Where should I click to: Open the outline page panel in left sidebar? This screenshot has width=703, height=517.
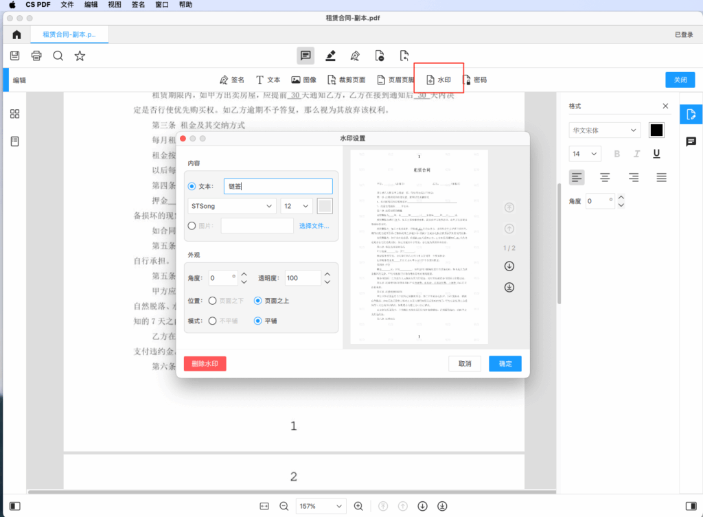tap(15, 141)
